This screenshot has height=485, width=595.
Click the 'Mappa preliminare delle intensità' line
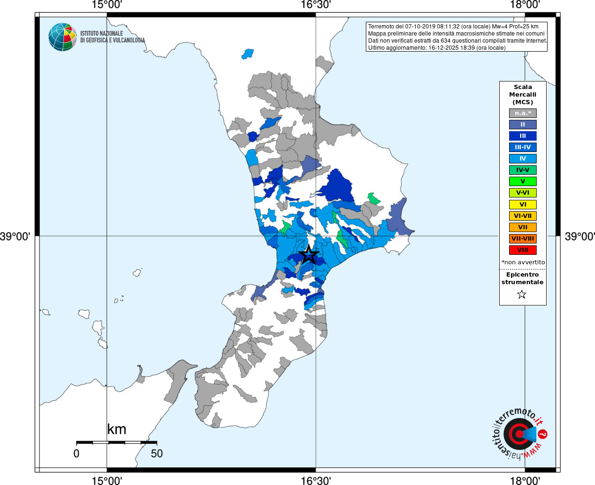point(456,34)
